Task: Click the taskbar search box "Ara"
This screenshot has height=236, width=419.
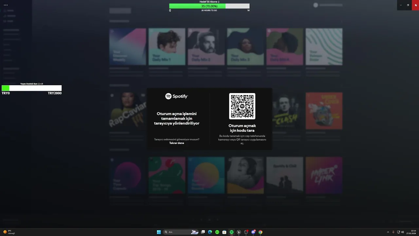Action: tap(181, 232)
